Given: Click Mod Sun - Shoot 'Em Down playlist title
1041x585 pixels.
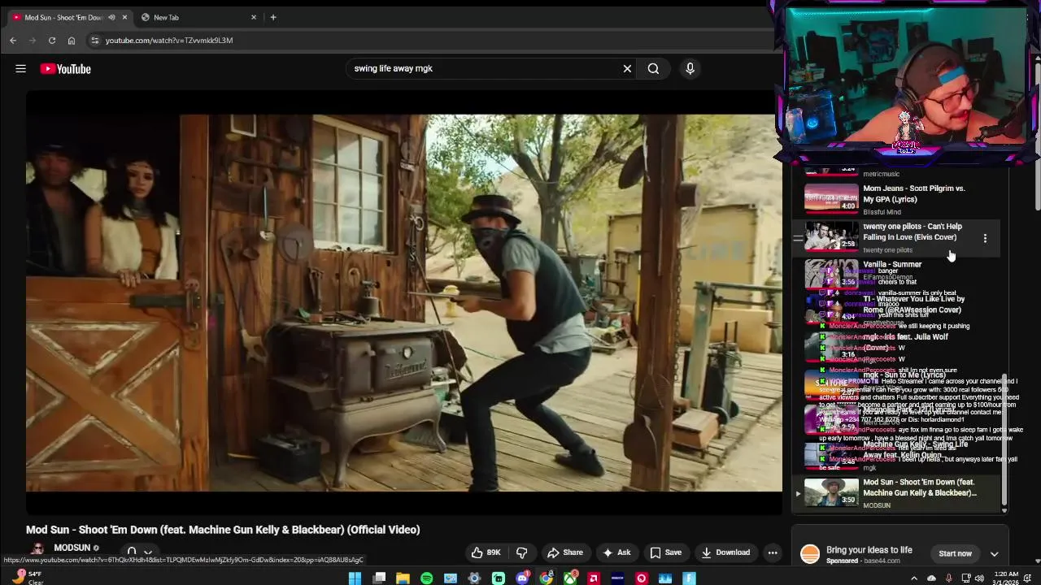Looking at the screenshot, I should coord(920,487).
